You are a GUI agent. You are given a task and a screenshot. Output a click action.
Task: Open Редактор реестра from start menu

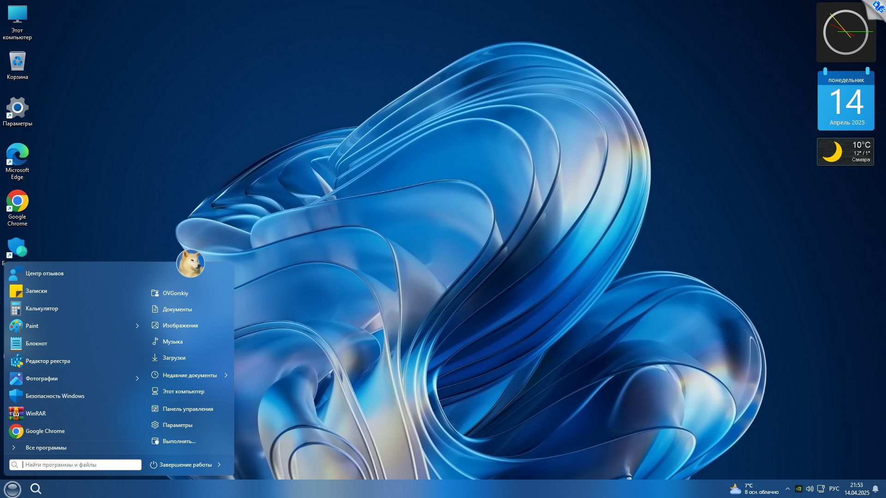pos(48,361)
